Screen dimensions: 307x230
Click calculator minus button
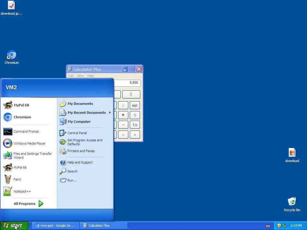123,125
